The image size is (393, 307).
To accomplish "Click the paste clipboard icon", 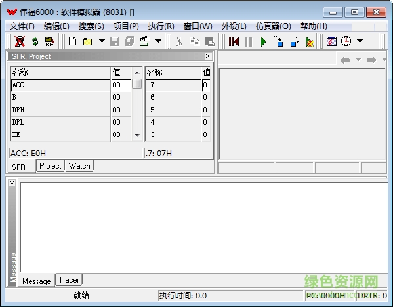I will coord(209,41).
